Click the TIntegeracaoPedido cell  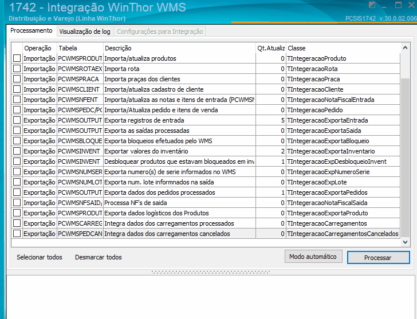click(x=343, y=110)
